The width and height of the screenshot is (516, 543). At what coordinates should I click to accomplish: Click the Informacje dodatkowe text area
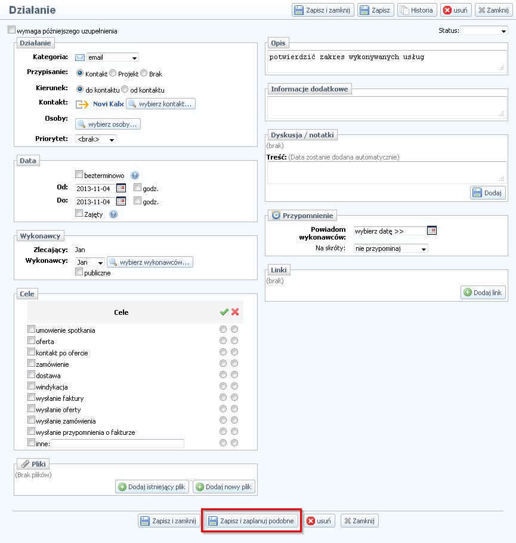(x=386, y=108)
